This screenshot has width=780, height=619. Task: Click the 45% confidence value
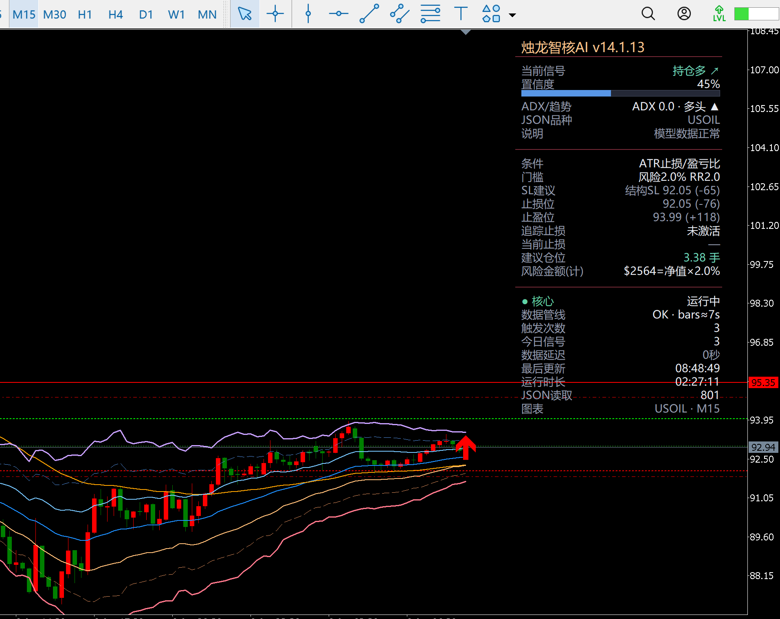(x=708, y=84)
